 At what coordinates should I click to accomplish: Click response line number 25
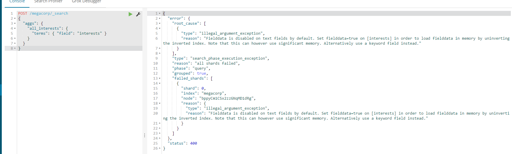tap(155, 143)
